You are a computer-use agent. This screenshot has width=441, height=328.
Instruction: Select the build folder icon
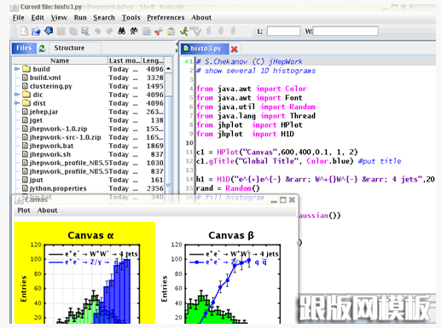26,69
